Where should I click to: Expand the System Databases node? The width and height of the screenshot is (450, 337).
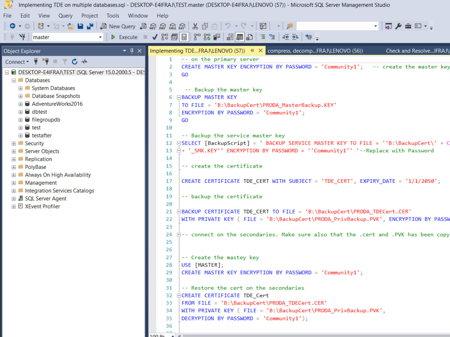click(20, 88)
